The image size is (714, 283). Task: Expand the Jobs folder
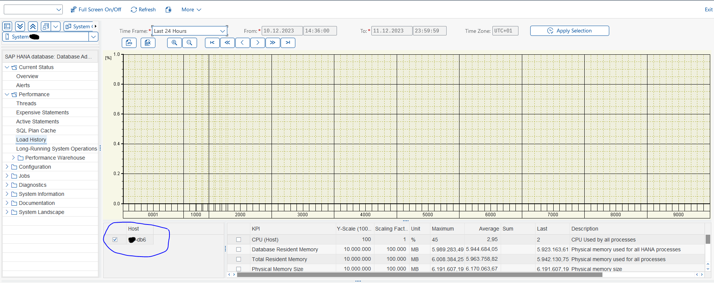click(x=7, y=176)
